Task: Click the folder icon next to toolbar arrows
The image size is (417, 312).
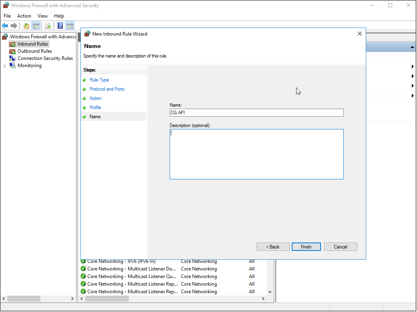Action: (x=26, y=25)
